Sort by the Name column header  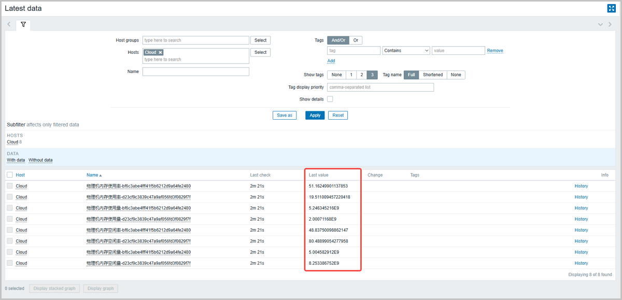[x=92, y=175]
